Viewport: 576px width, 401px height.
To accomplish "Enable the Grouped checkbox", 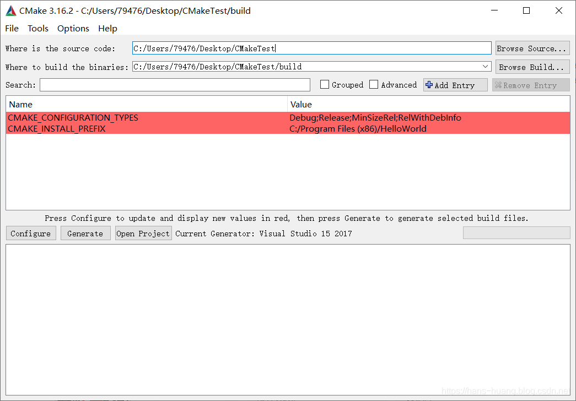I will point(325,84).
